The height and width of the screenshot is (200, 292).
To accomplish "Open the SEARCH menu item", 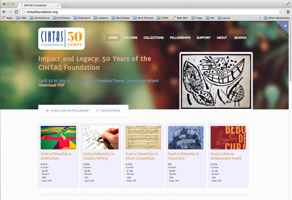I will [240, 38].
